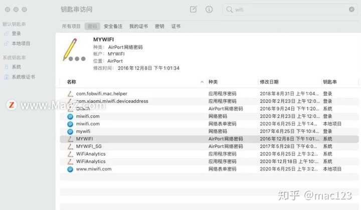Sort by 钥匙串 column header
The image size is (361, 210).
point(330,82)
